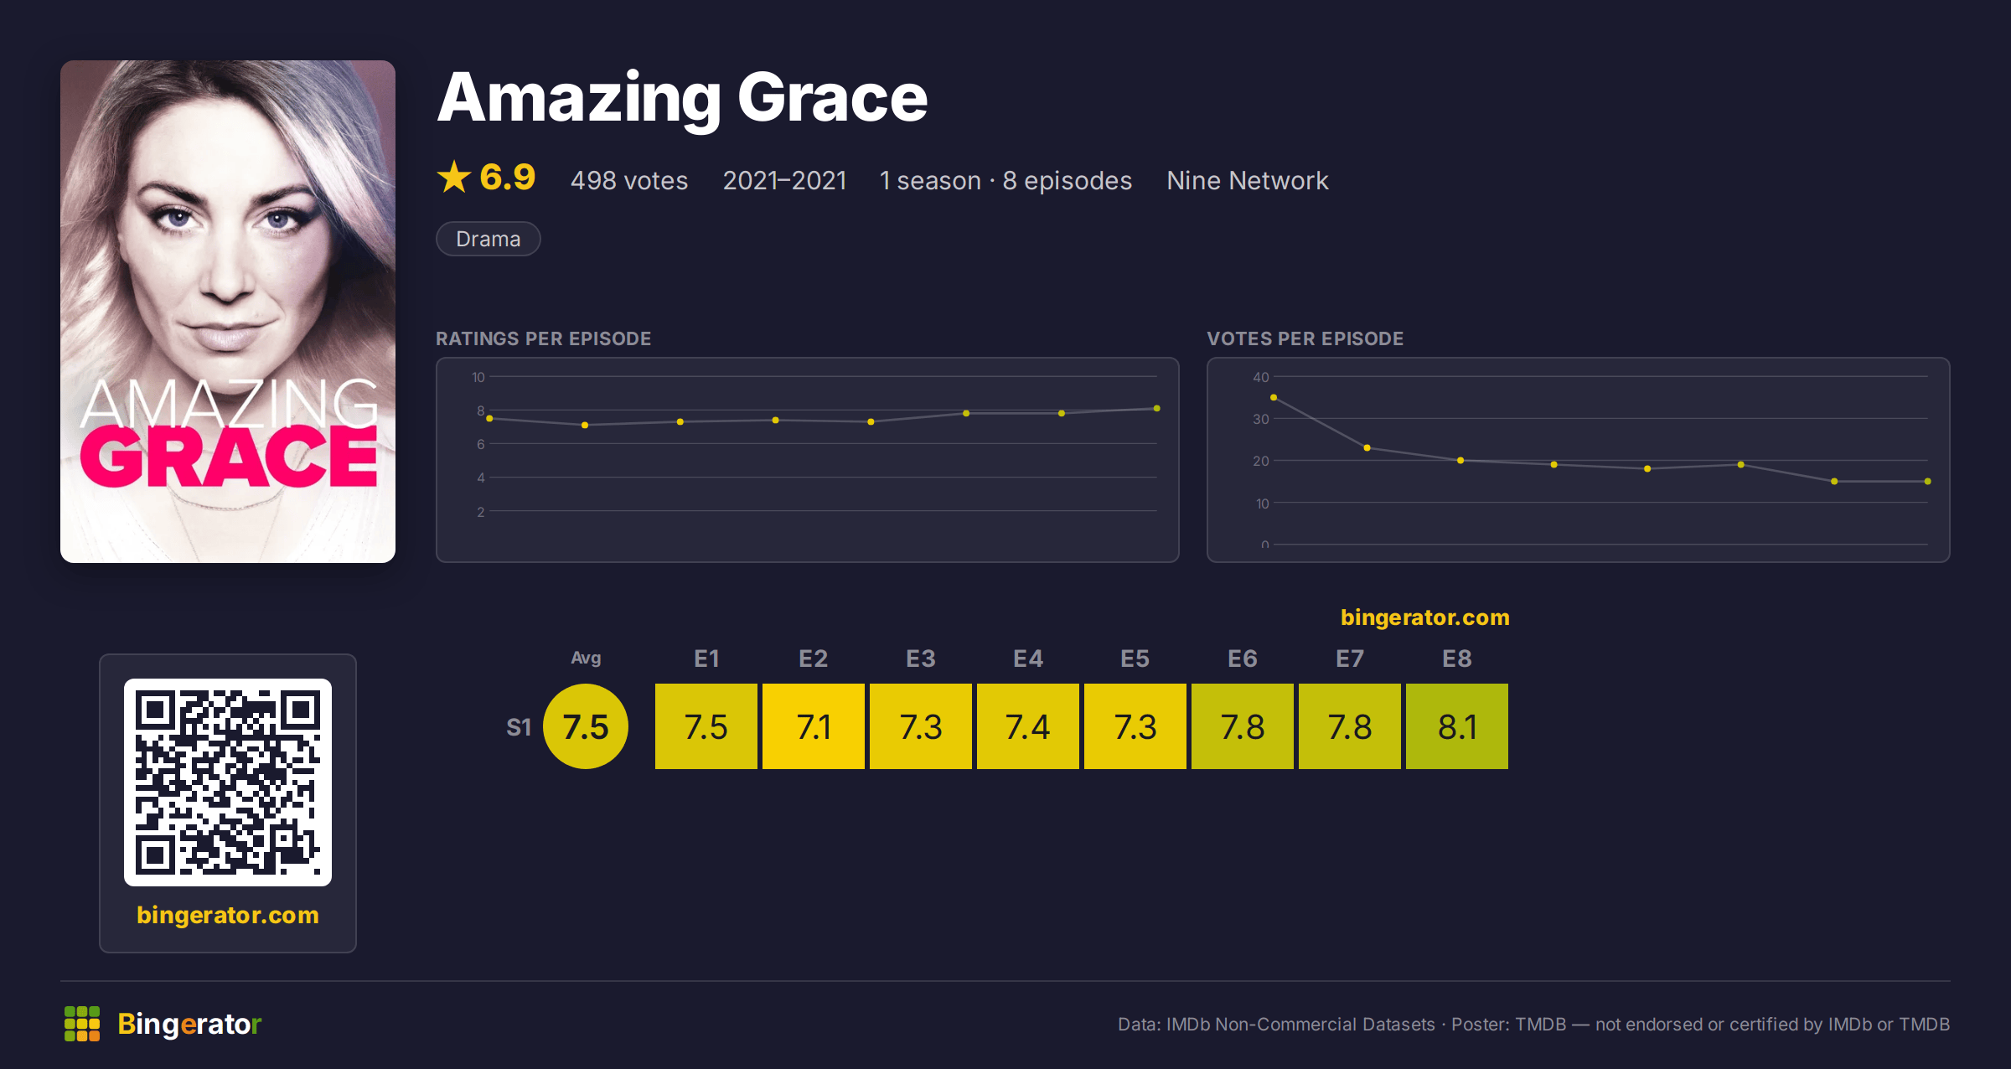The image size is (2011, 1069).
Task: Click the E6 column header
Action: click(x=1243, y=658)
